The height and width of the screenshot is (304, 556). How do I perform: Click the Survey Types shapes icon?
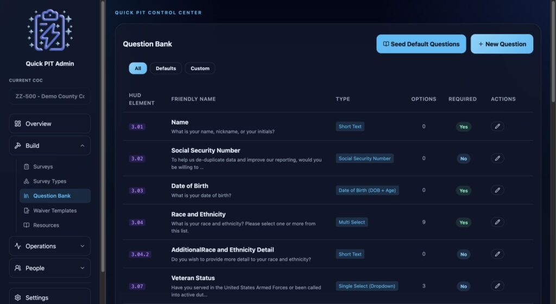point(26,181)
